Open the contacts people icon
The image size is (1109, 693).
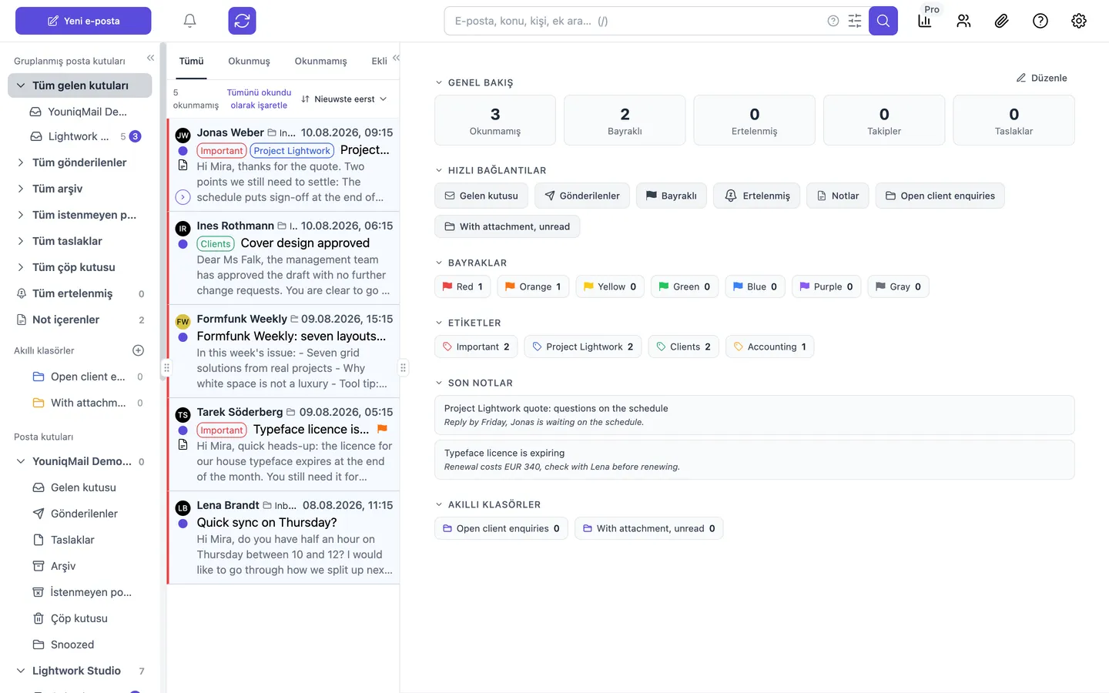(x=963, y=21)
